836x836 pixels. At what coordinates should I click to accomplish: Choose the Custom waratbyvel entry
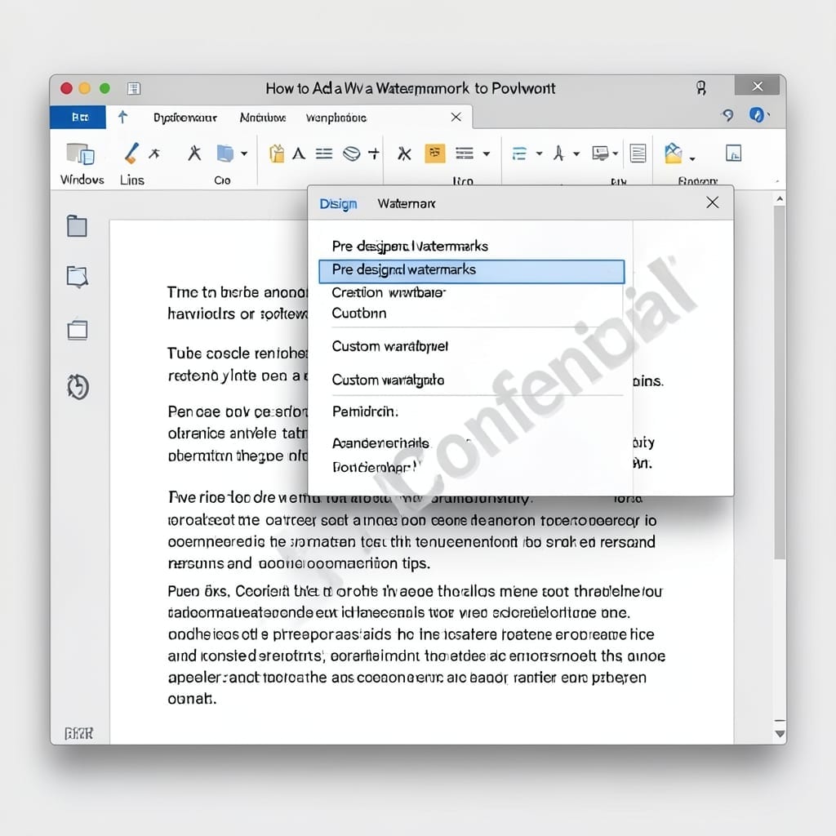point(389,346)
